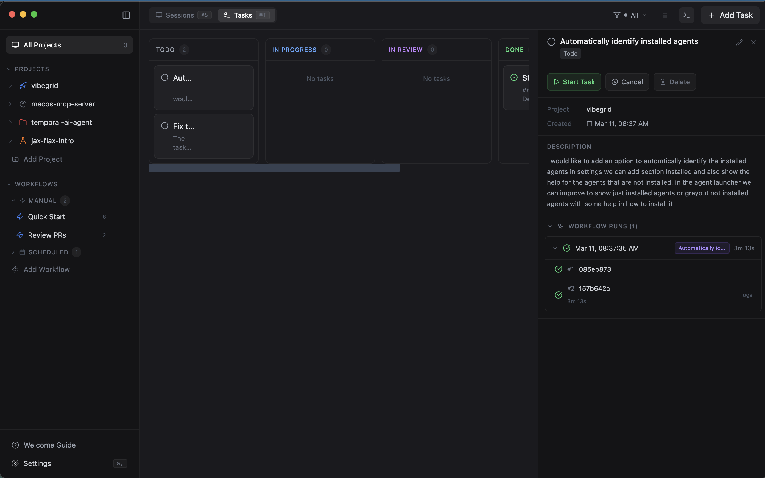The image size is (765, 478).
Task: Click the filter icon in the top toolbar
Action: coord(617,15)
